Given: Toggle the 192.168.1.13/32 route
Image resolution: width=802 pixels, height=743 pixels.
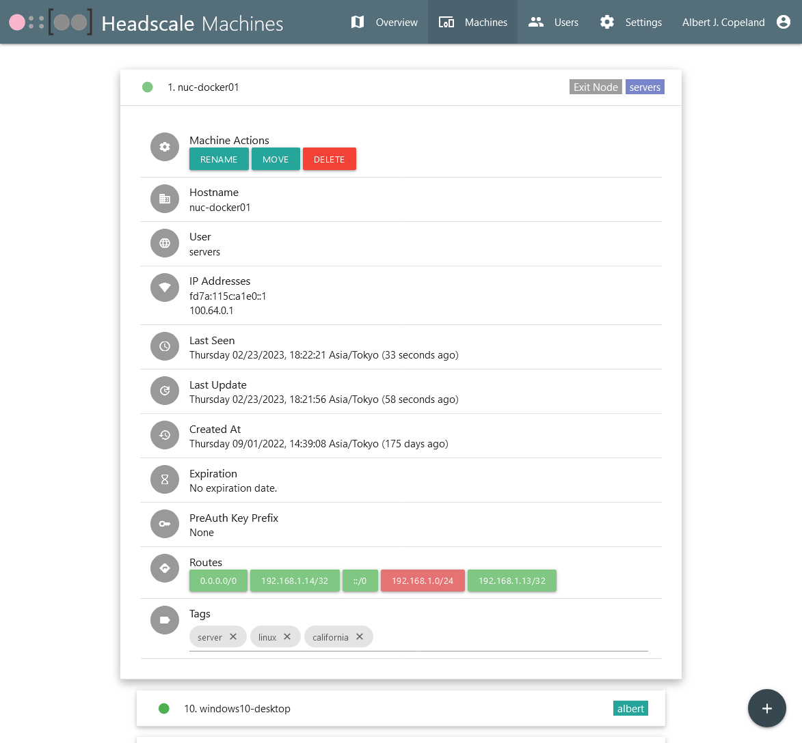Looking at the screenshot, I should point(511,581).
